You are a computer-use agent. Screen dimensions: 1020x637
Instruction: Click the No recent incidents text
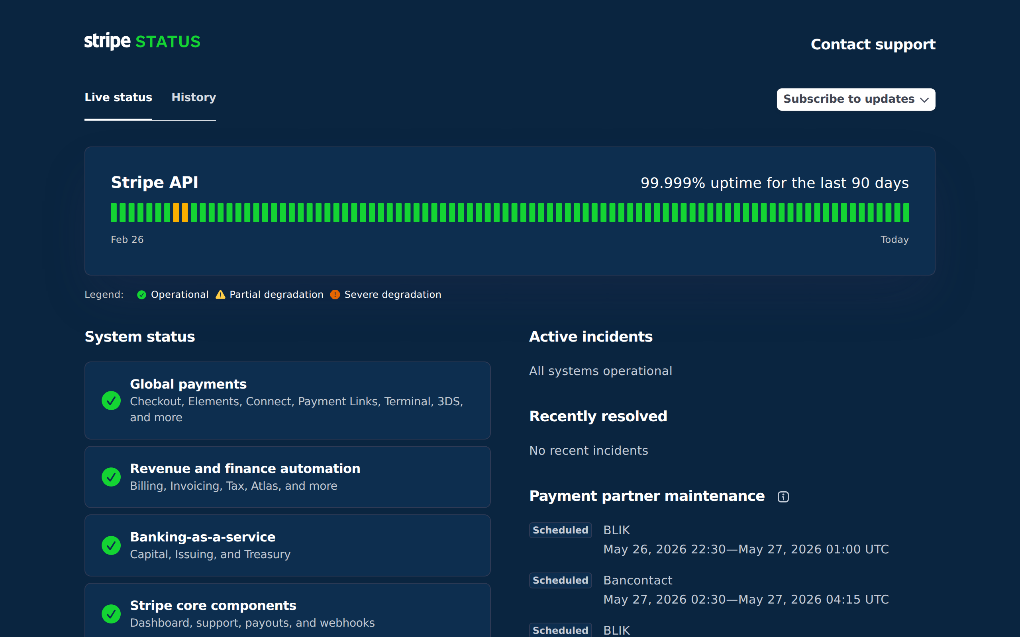pos(588,451)
